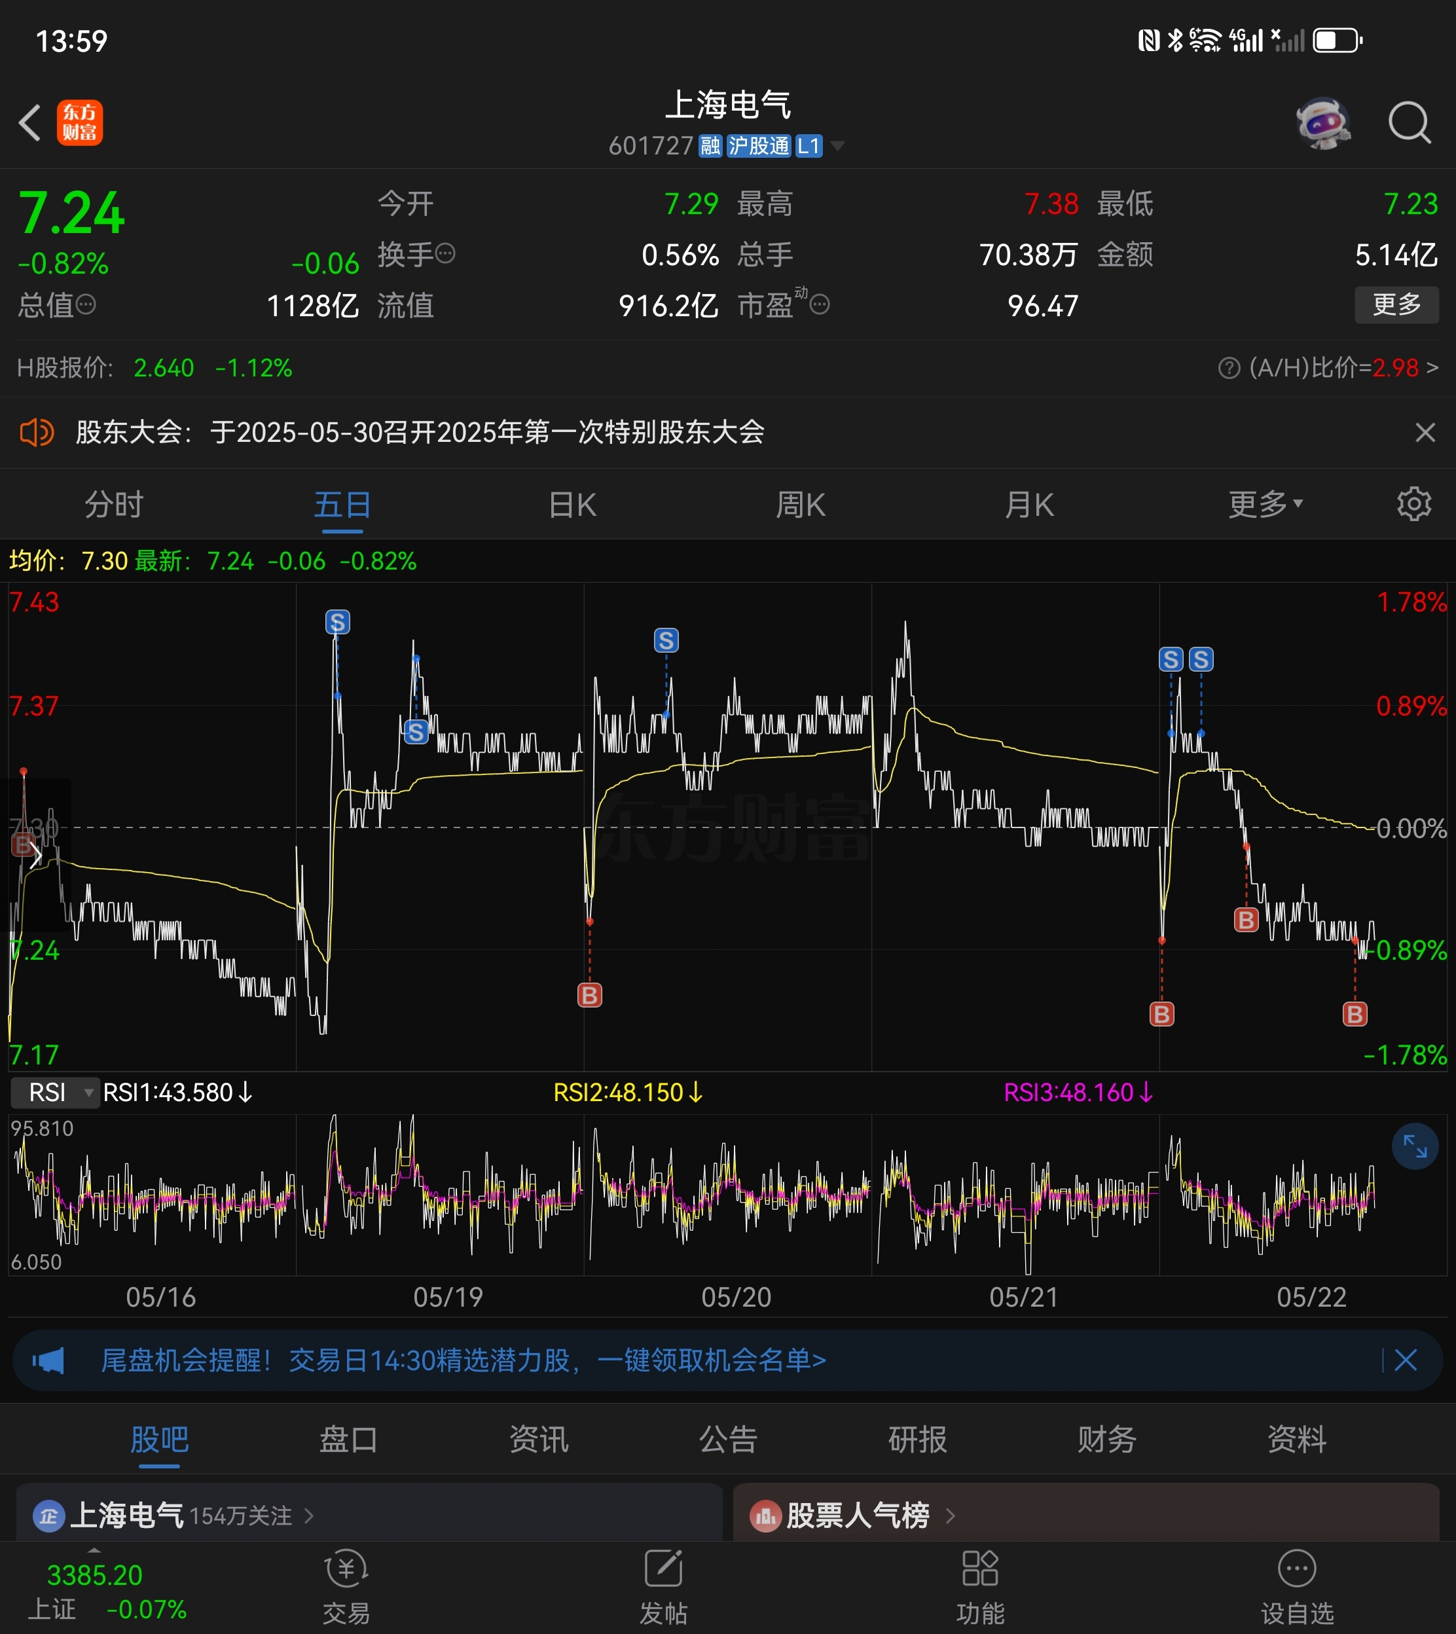Close the 尾盘机会提醒 banner
Viewport: 1456px width, 1634px height.
[1406, 1360]
